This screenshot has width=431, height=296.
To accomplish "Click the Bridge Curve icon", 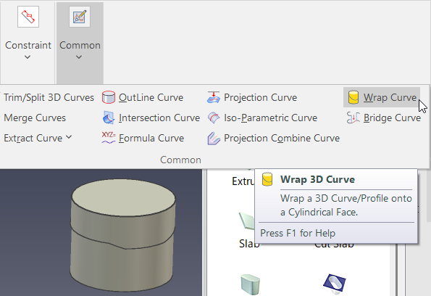I will 353,118.
